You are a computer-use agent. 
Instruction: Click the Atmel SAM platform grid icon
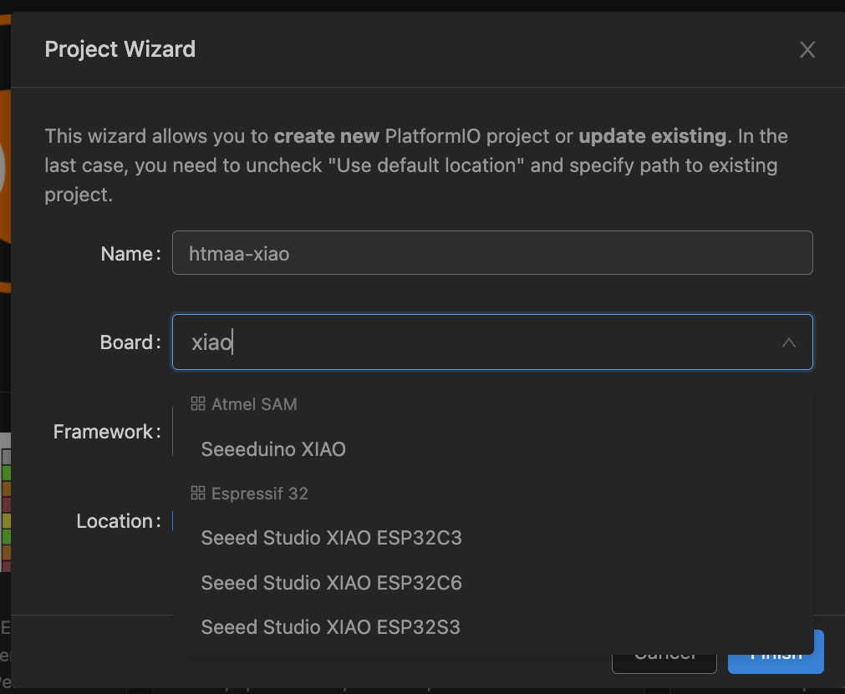[198, 404]
